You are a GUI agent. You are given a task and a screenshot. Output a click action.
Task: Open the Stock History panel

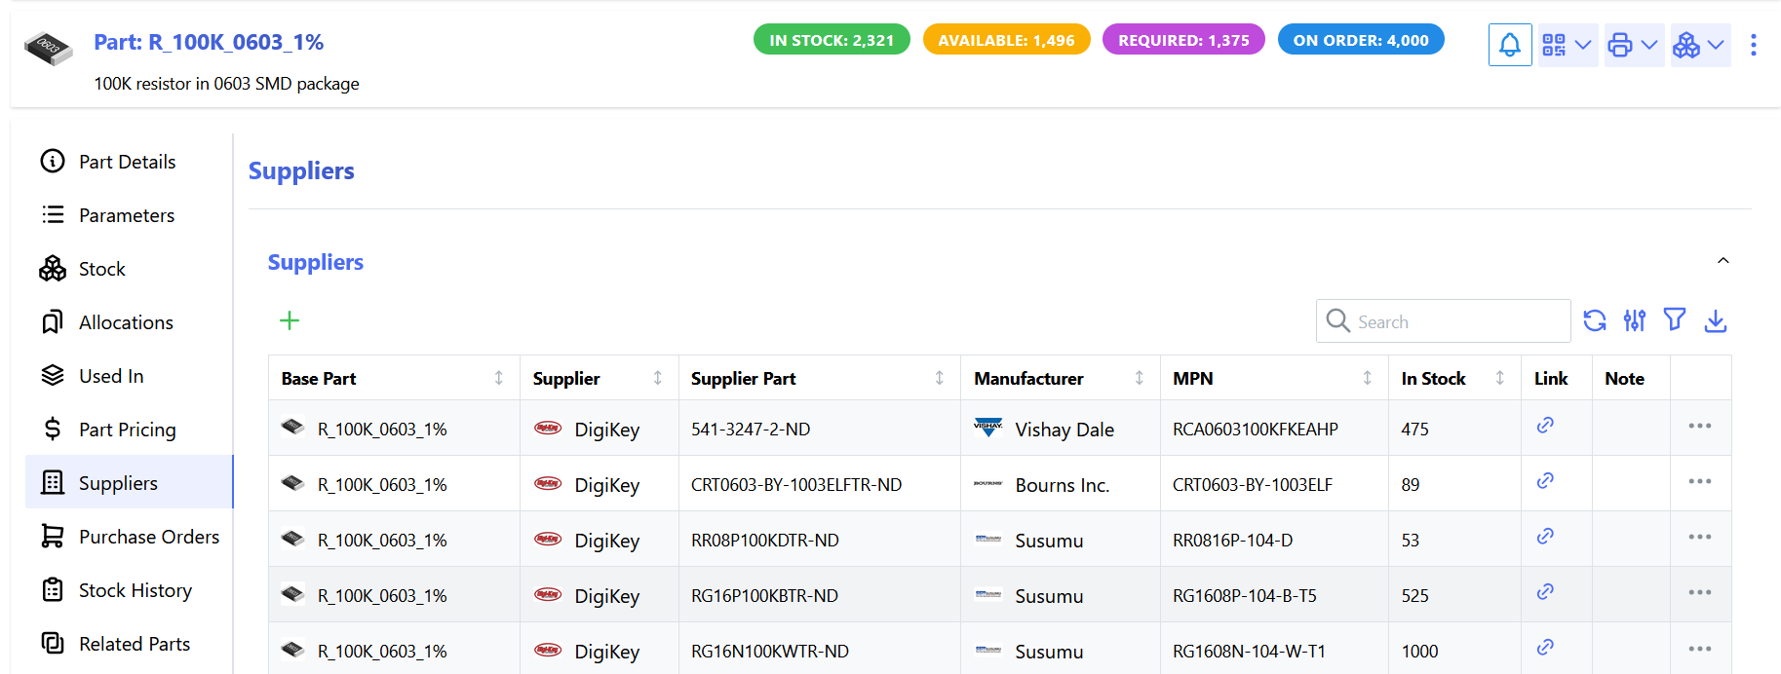[x=135, y=590]
